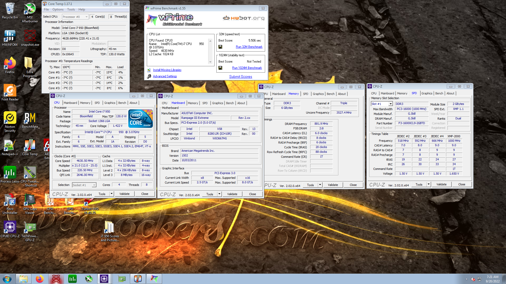Viewport: 506px width, 284px height.
Task: Show hidden system tray icons arrow
Action: [466, 279]
